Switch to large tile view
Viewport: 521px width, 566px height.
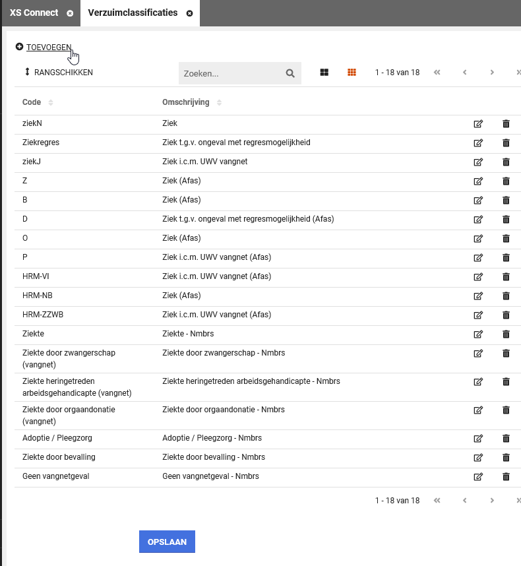pos(324,73)
